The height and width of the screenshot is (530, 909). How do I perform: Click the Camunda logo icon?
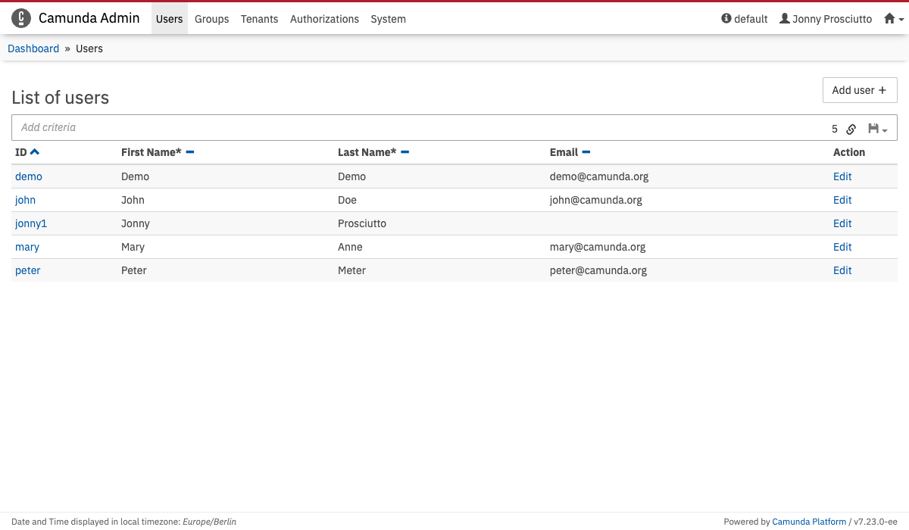pos(21,18)
